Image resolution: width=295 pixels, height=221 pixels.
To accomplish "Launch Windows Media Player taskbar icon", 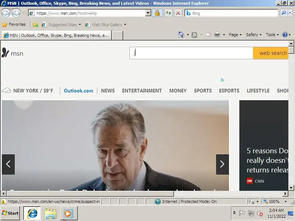I will 69,214.
